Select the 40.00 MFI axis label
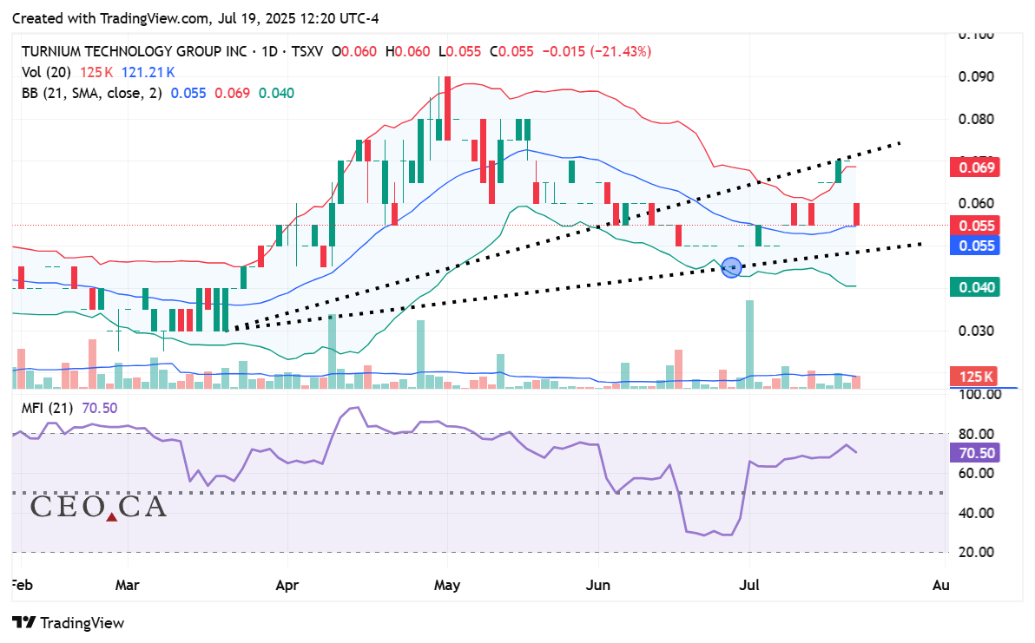Screen dimensions: 1035x643 click(x=976, y=513)
